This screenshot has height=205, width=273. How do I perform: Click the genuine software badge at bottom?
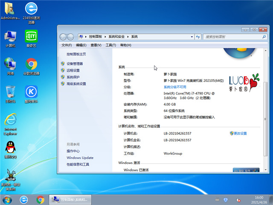click(246, 170)
